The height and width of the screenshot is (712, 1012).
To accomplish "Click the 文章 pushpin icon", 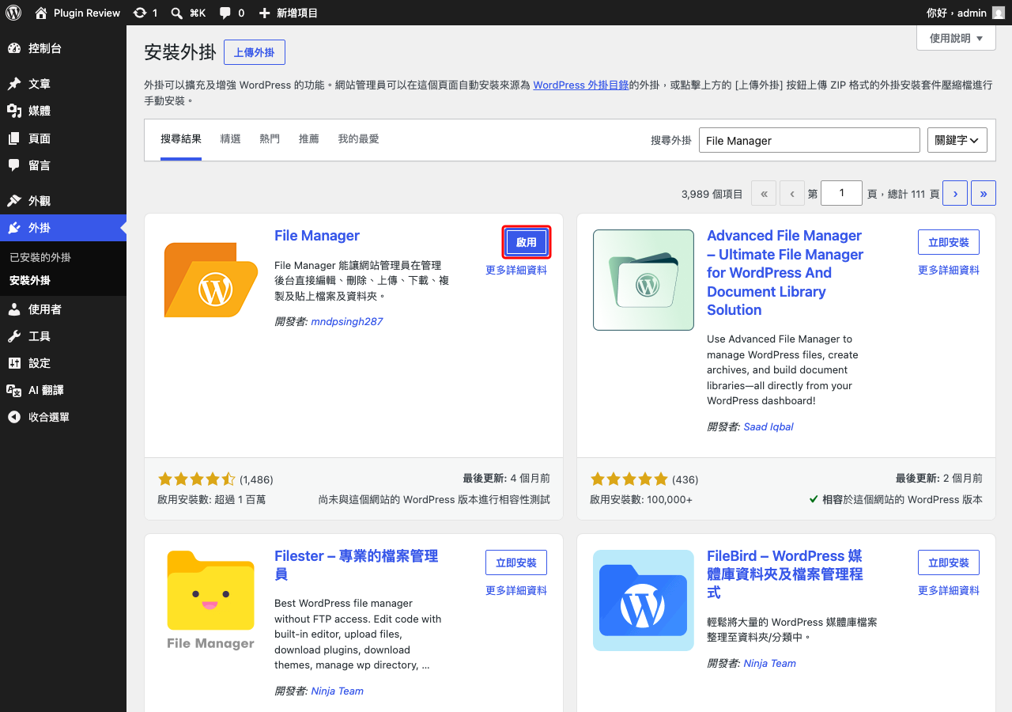I will click(14, 84).
